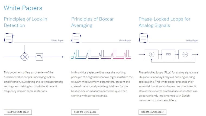Click the mixer cross-circle symbol in lock-in diagram
The height and width of the screenshot is (116, 206).
pos(25,57)
